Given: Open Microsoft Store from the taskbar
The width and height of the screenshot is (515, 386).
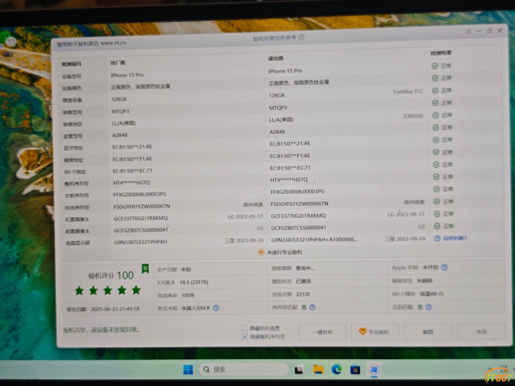Looking at the screenshot, I should tap(355, 370).
